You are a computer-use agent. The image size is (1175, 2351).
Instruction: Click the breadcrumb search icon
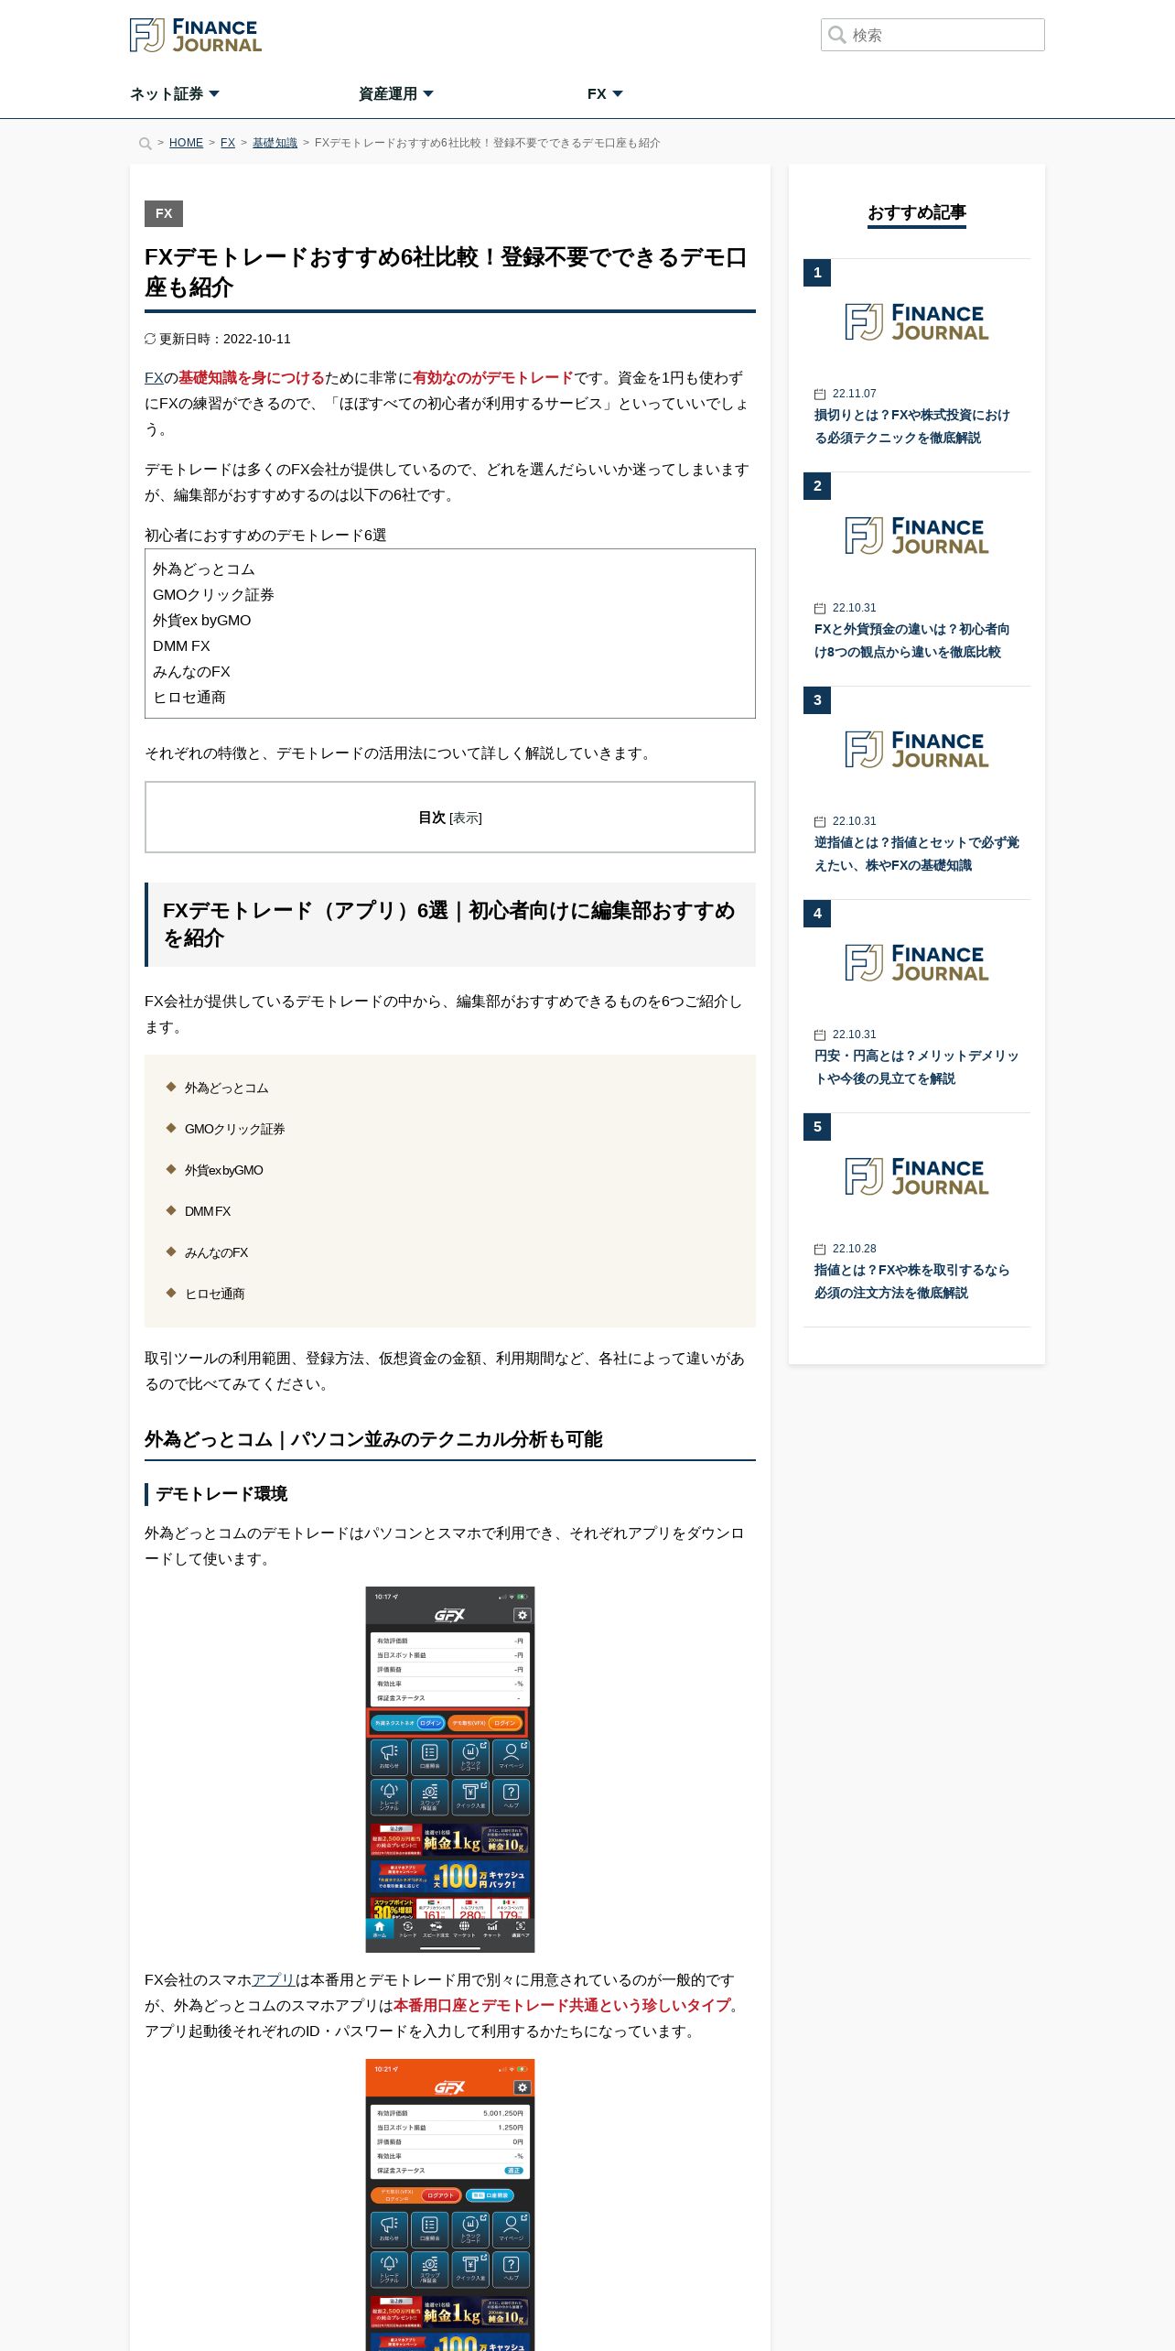tap(145, 144)
